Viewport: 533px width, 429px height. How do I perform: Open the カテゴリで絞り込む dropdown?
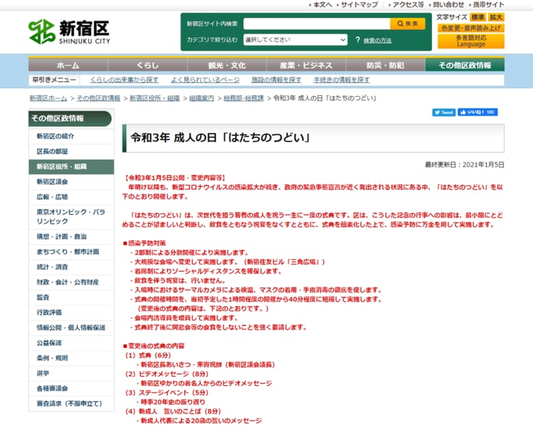[x=295, y=40]
